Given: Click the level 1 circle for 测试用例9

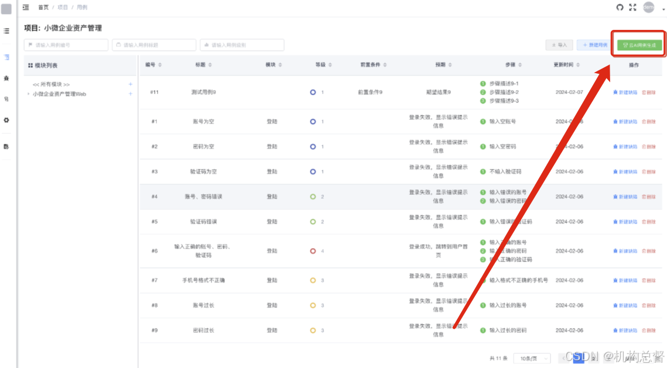Looking at the screenshot, I should tap(313, 92).
